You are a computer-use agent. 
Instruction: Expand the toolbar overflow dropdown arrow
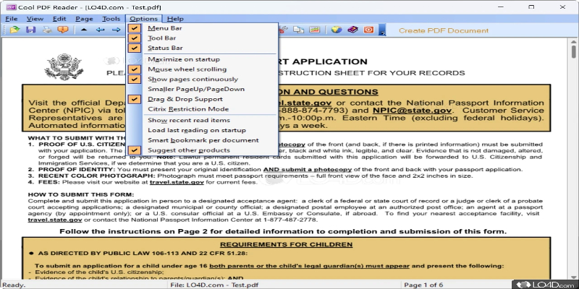pyautogui.click(x=381, y=31)
